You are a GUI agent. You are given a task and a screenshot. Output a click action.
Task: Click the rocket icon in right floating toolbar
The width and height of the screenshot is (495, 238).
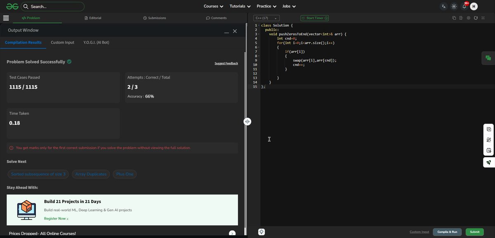click(489, 162)
